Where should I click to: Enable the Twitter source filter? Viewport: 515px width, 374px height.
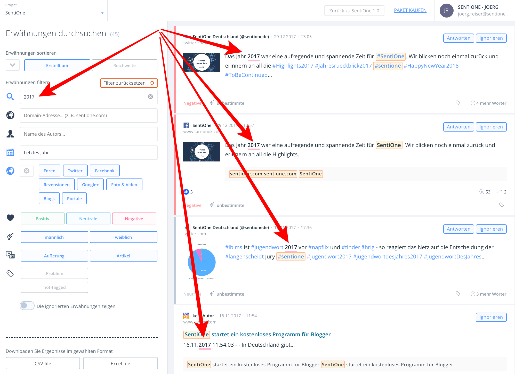point(75,170)
